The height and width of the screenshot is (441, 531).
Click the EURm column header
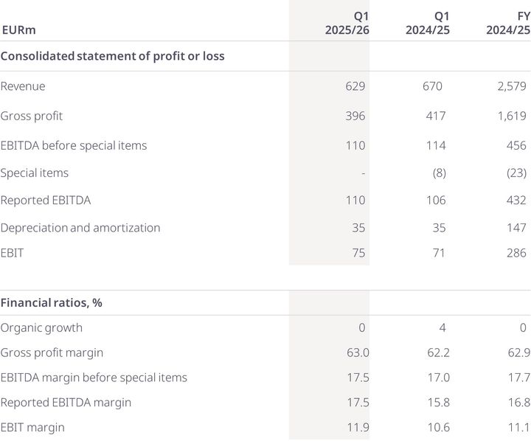pos(19,30)
